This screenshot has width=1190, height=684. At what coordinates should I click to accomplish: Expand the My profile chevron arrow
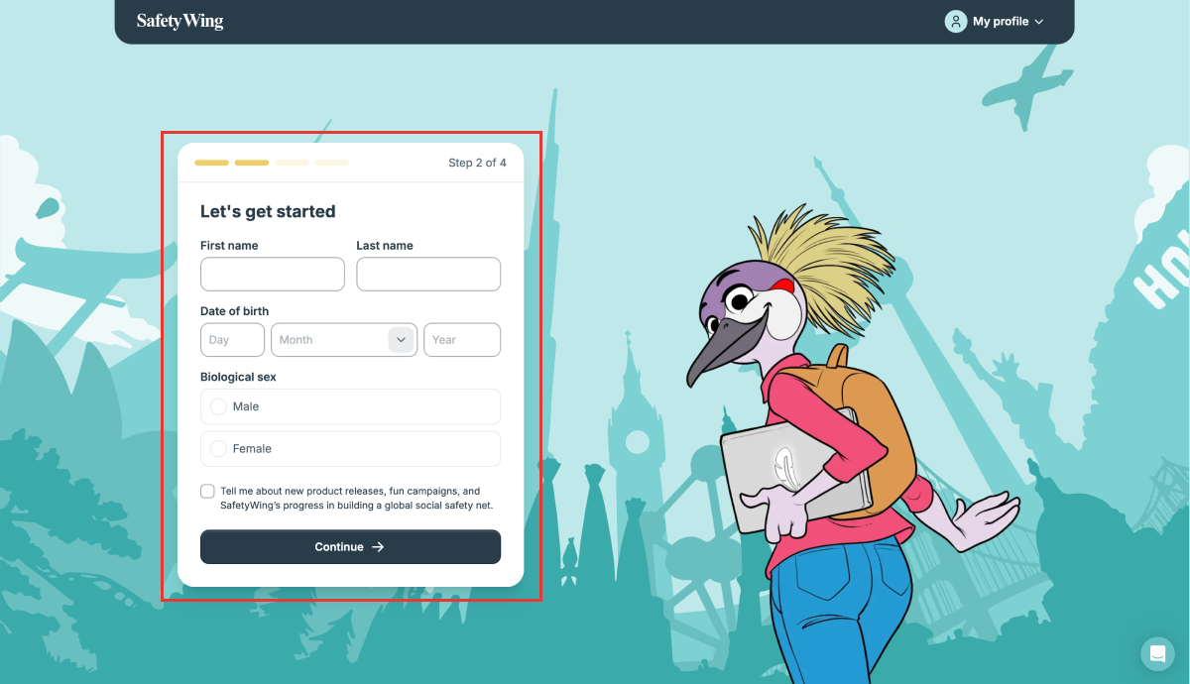1039,22
